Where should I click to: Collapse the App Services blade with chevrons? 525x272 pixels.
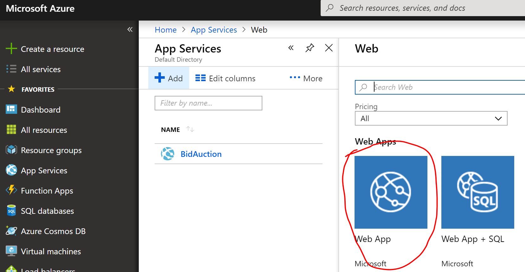[291, 48]
